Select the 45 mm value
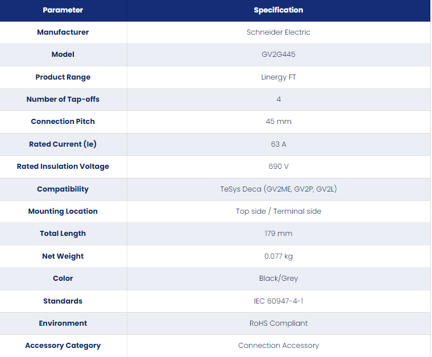This screenshot has height=357, width=432. 279,122
